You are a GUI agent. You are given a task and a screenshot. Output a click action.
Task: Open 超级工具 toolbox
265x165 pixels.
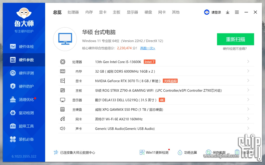(24, 126)
